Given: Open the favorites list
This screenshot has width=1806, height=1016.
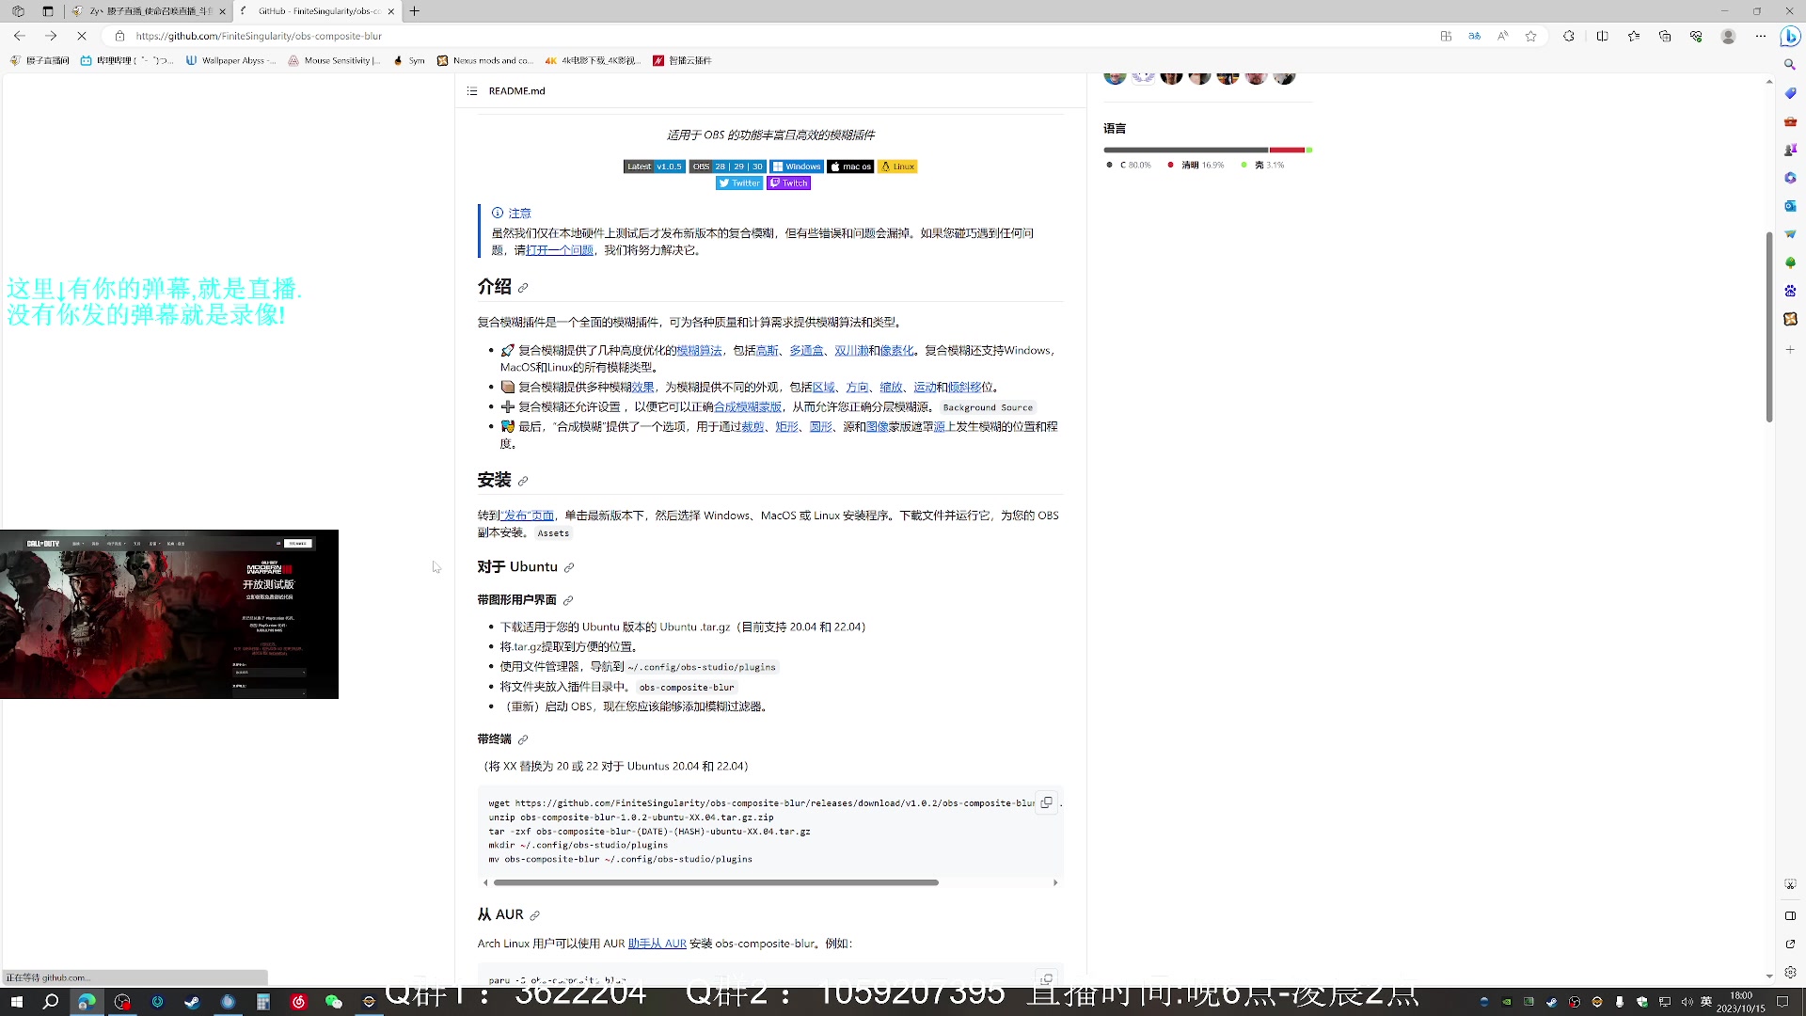Looking at the screenshot, I should pos(1634,36).
